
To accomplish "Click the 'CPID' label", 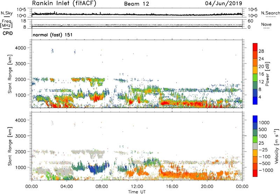I will tap(8, 33).
